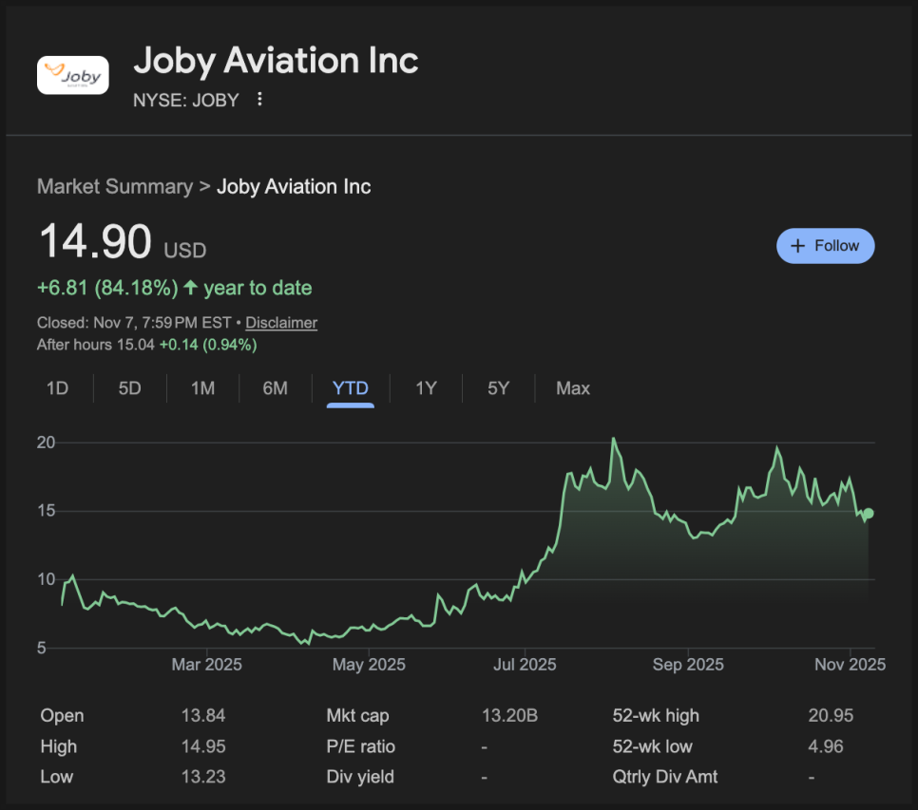Click the current price dot on the chart

(x=868, y=513)
